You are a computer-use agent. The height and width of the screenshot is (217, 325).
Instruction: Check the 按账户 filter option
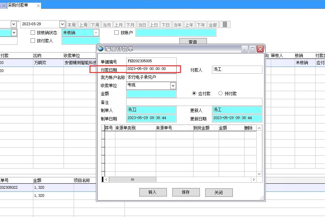(117, 33)
